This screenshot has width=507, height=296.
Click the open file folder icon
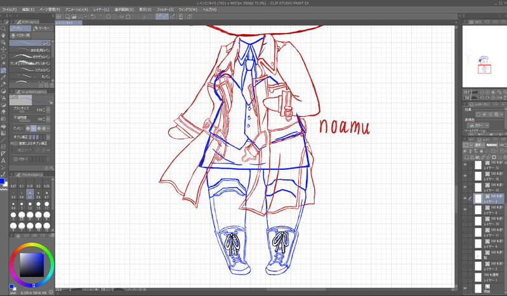[74, 16]
